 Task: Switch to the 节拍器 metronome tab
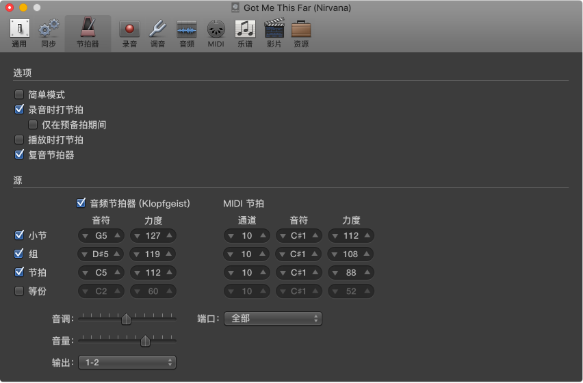click(x=88, y=34)
